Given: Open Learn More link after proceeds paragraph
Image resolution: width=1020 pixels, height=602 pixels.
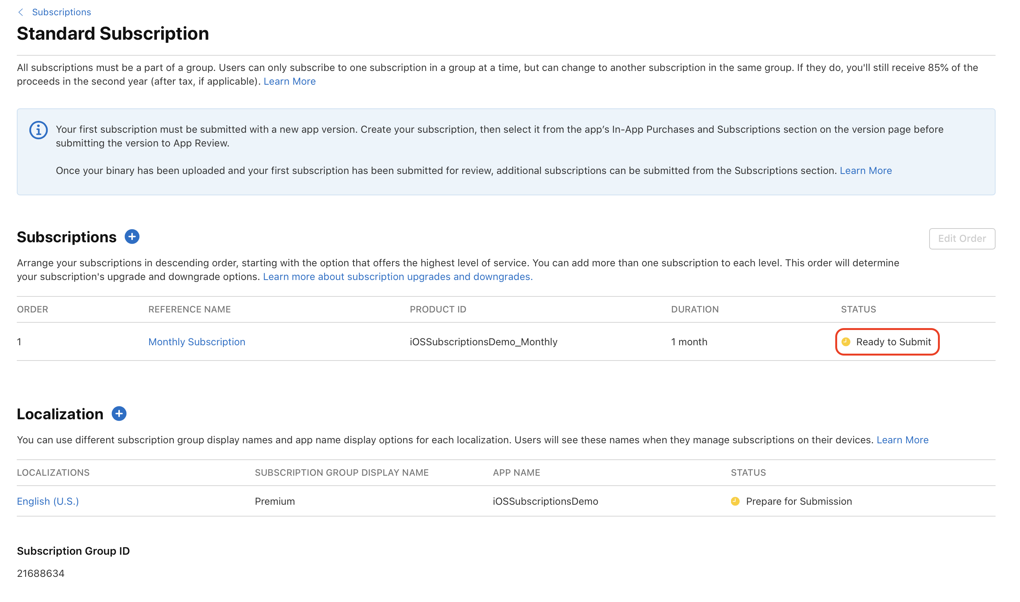Looking at the screenshot, I should click(x=289, y=81).
